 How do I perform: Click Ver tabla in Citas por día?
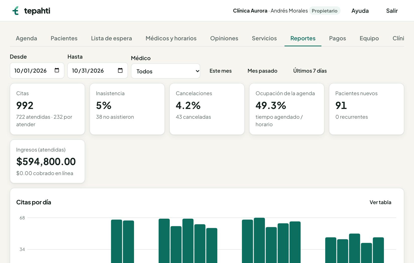point(380,202)
